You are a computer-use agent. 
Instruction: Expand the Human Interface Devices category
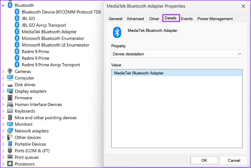[x=3, y=105]
